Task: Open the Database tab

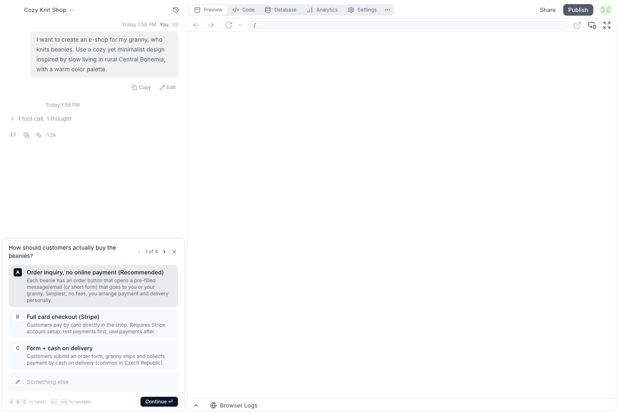Action: [x=281, y=10]
